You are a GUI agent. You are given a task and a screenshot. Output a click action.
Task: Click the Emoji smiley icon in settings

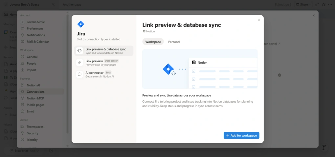[22, 111]
